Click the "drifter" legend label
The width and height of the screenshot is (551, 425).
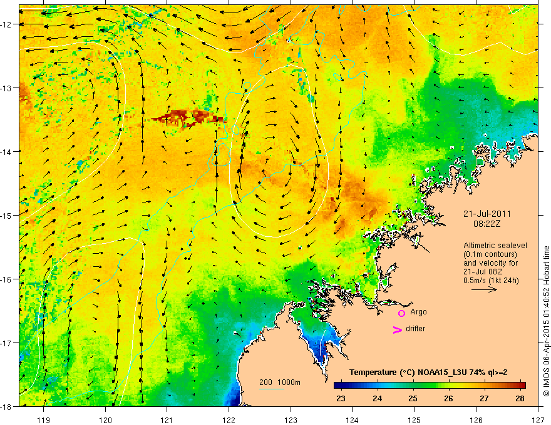click(x=415, y=329)
